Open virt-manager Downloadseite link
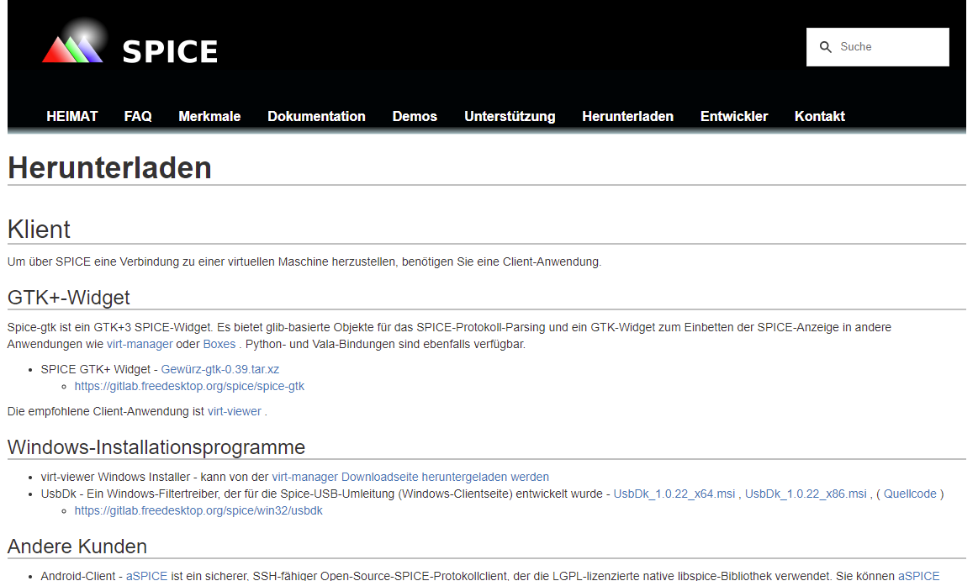 (x=410, y=477)
